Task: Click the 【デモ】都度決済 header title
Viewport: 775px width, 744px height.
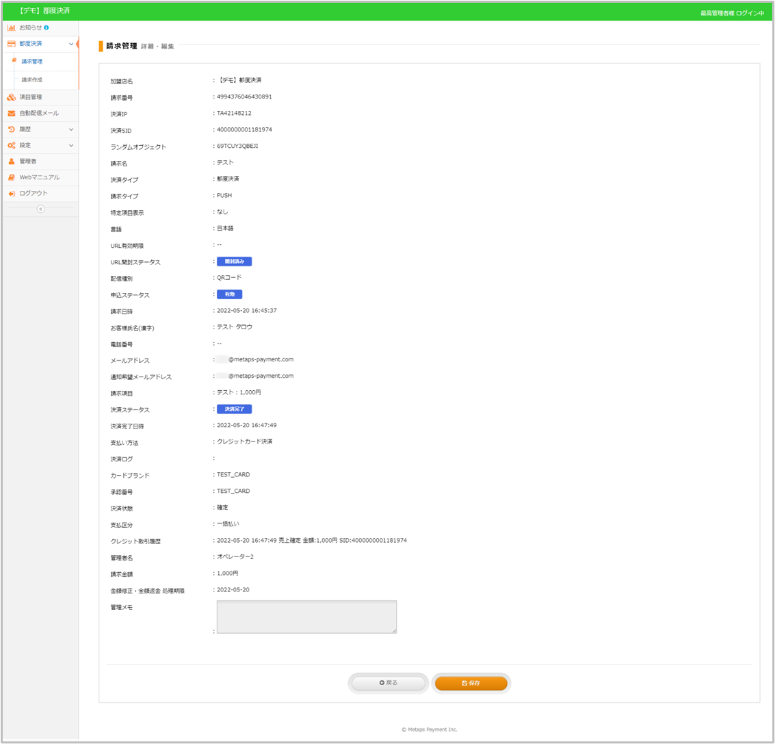Action: tap(45, 11)
